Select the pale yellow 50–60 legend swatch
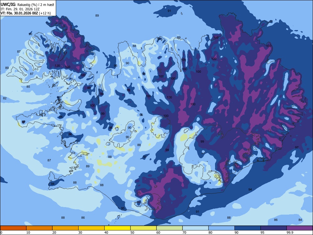Image resolution: width=313 pixels, height=235 pixels. click(144, 228)
